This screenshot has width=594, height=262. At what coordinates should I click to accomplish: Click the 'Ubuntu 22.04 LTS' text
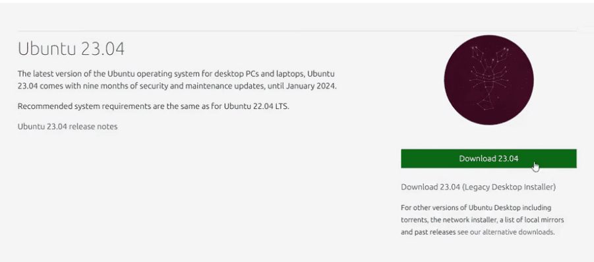point(256,106)
